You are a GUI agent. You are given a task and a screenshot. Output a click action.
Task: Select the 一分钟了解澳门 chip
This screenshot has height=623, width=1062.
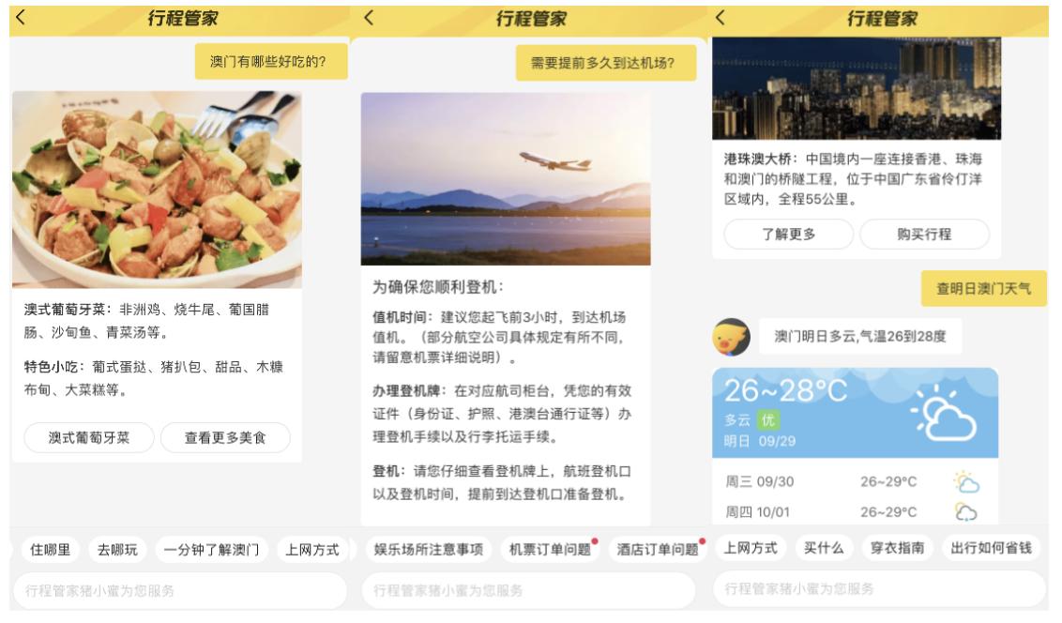coord(211,549)
